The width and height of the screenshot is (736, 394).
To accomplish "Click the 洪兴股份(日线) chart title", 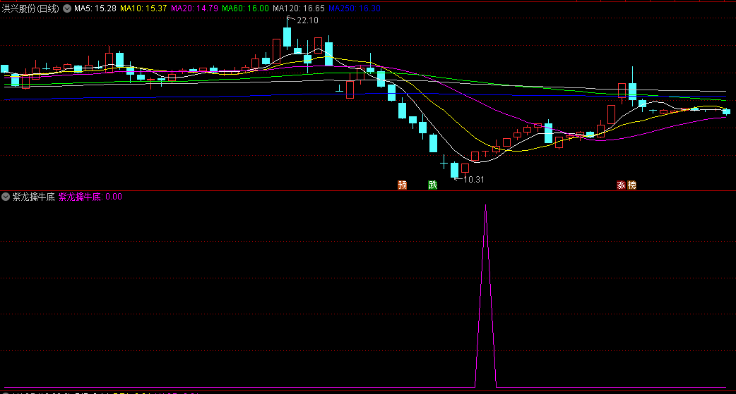I will pyautogui.click(x=31, y=8).
